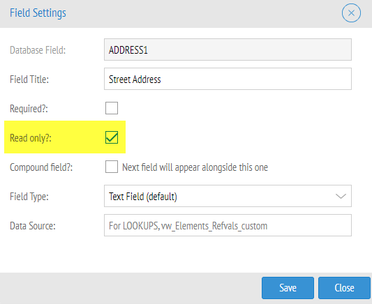
Task: Click the Data Source input field
Action: (x=228, y=225)
